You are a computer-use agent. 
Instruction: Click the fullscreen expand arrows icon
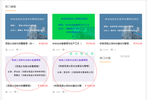(76, 54)
